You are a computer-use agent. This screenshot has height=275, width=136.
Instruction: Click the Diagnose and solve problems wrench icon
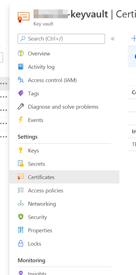pyautogui.click(x=21, y=107)
